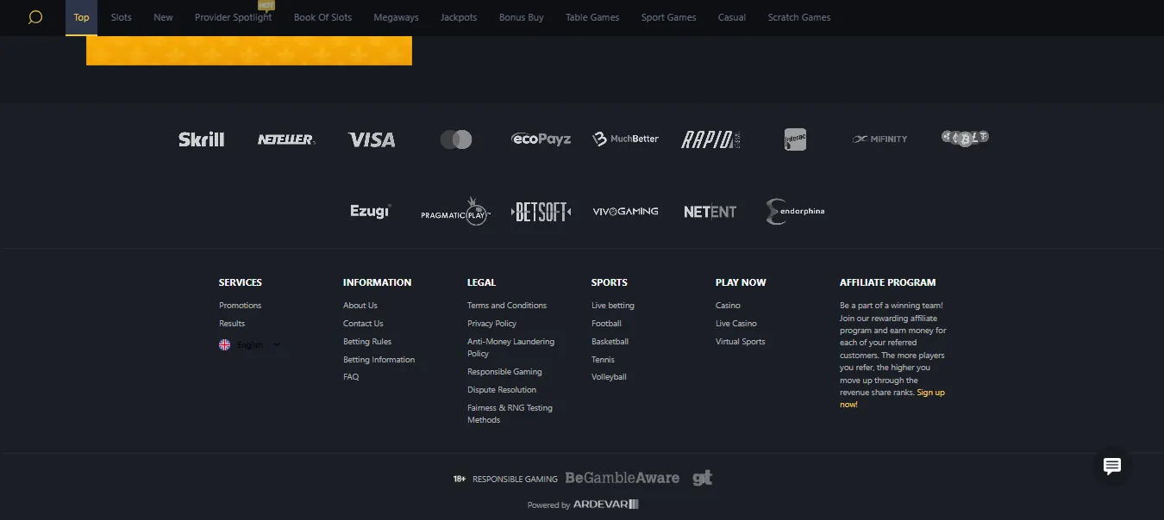
Task: Switch to the Casual tab
Action: 732,17
